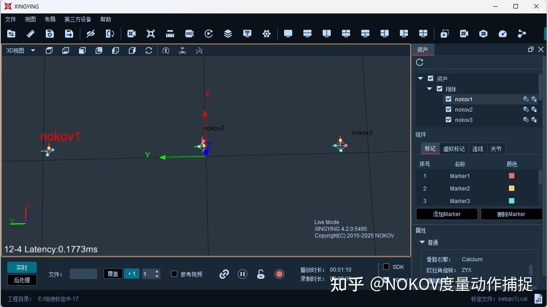Open the settings gear in the toolbar
Viewport: 548px width, 307px height.
(267, 34)
